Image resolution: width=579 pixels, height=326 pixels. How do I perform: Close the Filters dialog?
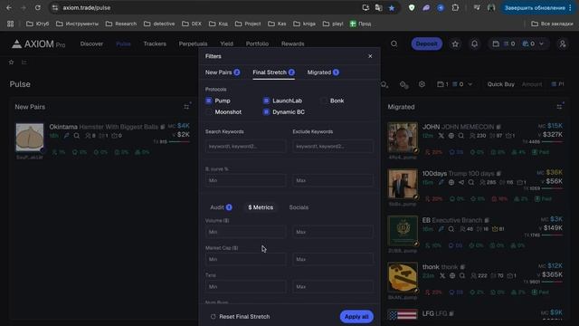pyautogui.click(x=370, y=56)
